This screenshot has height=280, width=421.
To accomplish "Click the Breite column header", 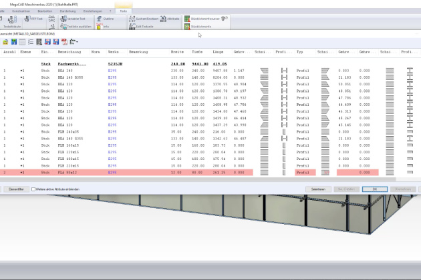I will tap(176, 51).
